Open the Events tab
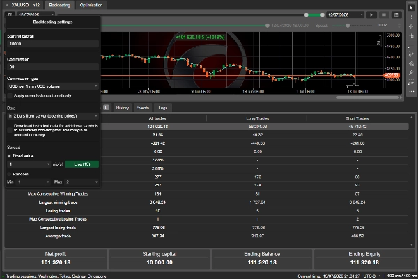The image size is (418, 279). pos(143,108)
